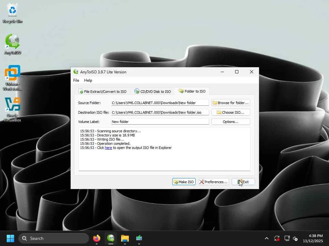Maximize the AnyToISO window

coord(237,72)
